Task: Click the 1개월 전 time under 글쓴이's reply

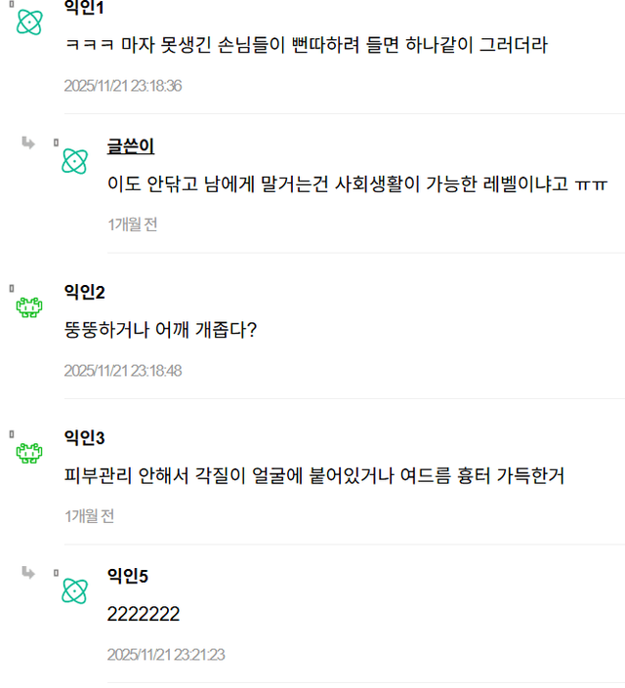Action: pyautogui.click(x=133, y=224)
